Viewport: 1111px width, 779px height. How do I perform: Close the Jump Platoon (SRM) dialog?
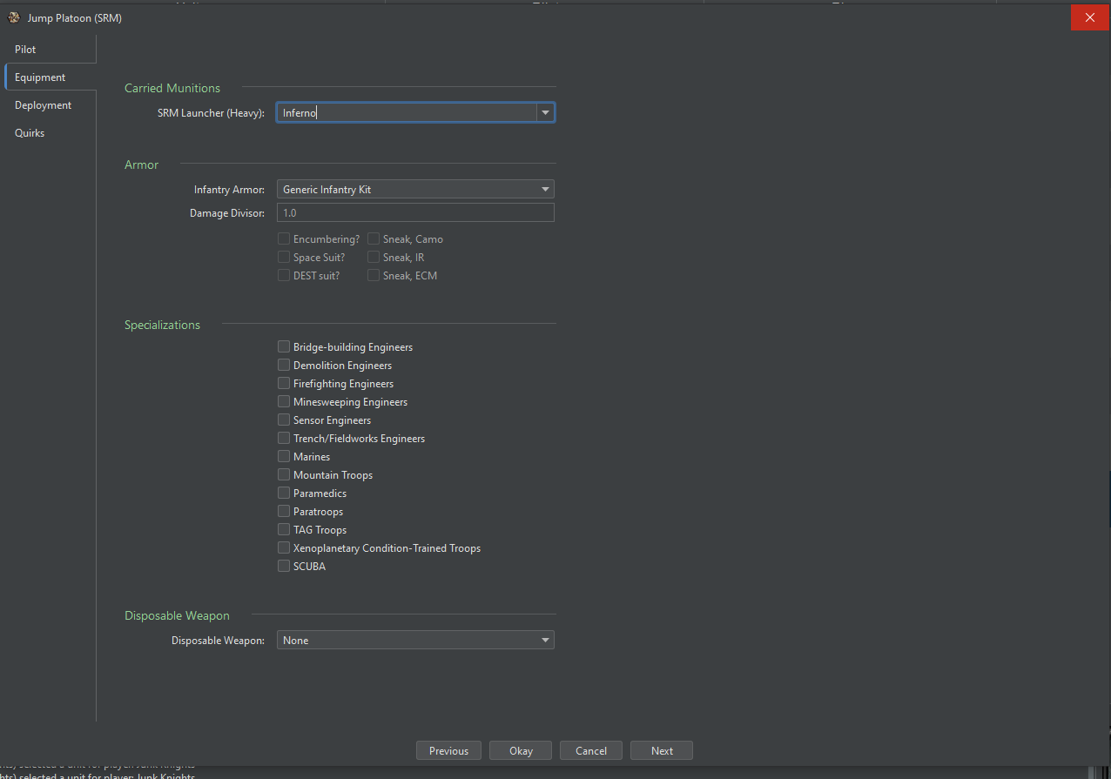[1089, 17]
